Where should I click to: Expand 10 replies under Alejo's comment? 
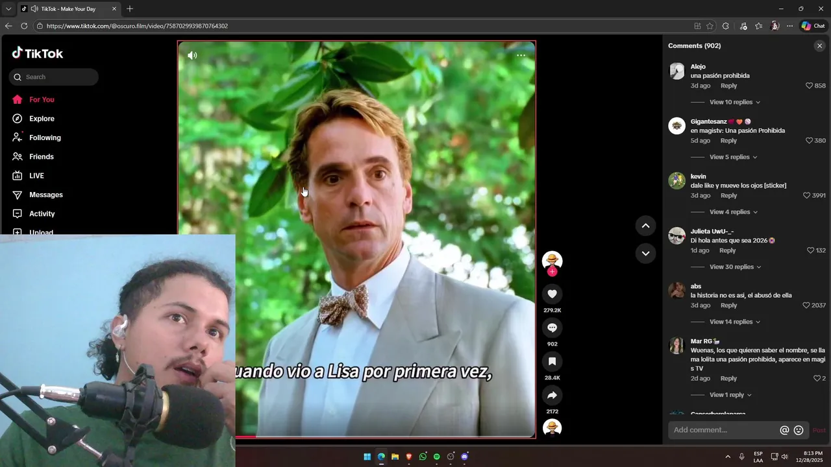coord(734,102)
